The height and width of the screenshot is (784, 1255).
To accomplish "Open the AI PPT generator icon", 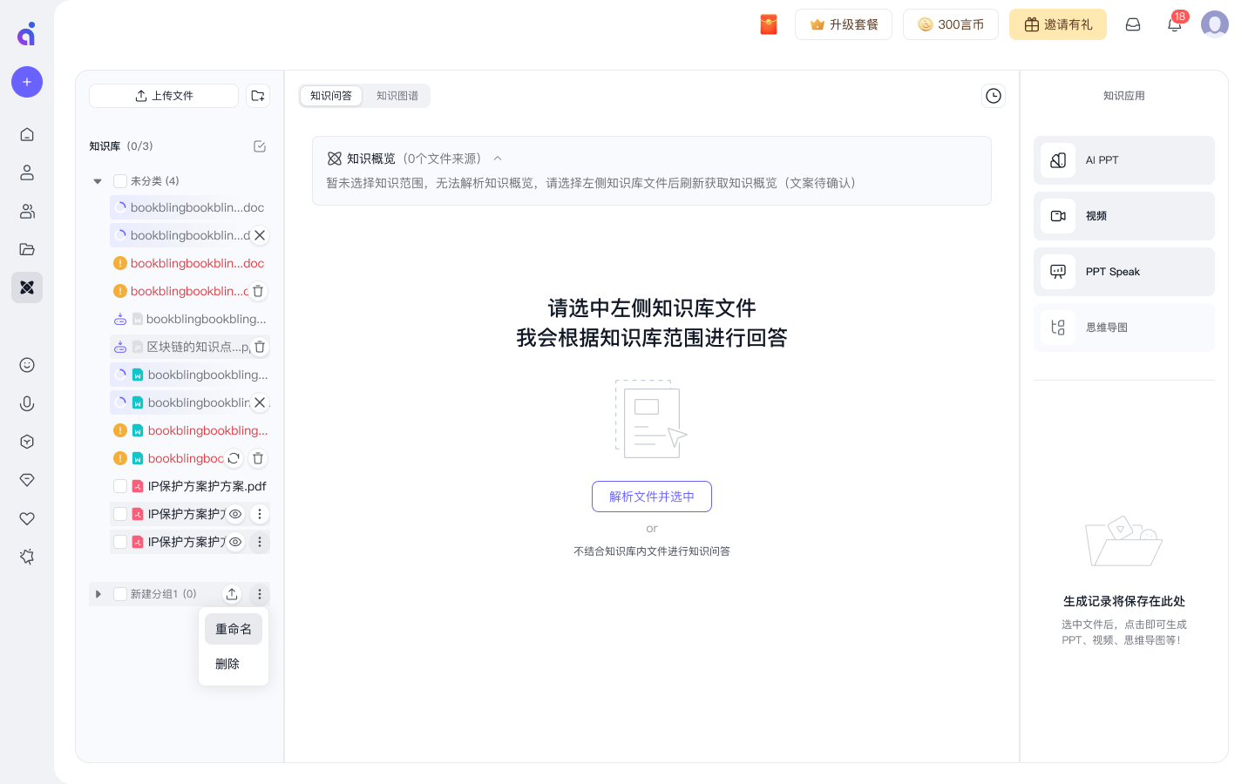I will (x=1057, y=160).
